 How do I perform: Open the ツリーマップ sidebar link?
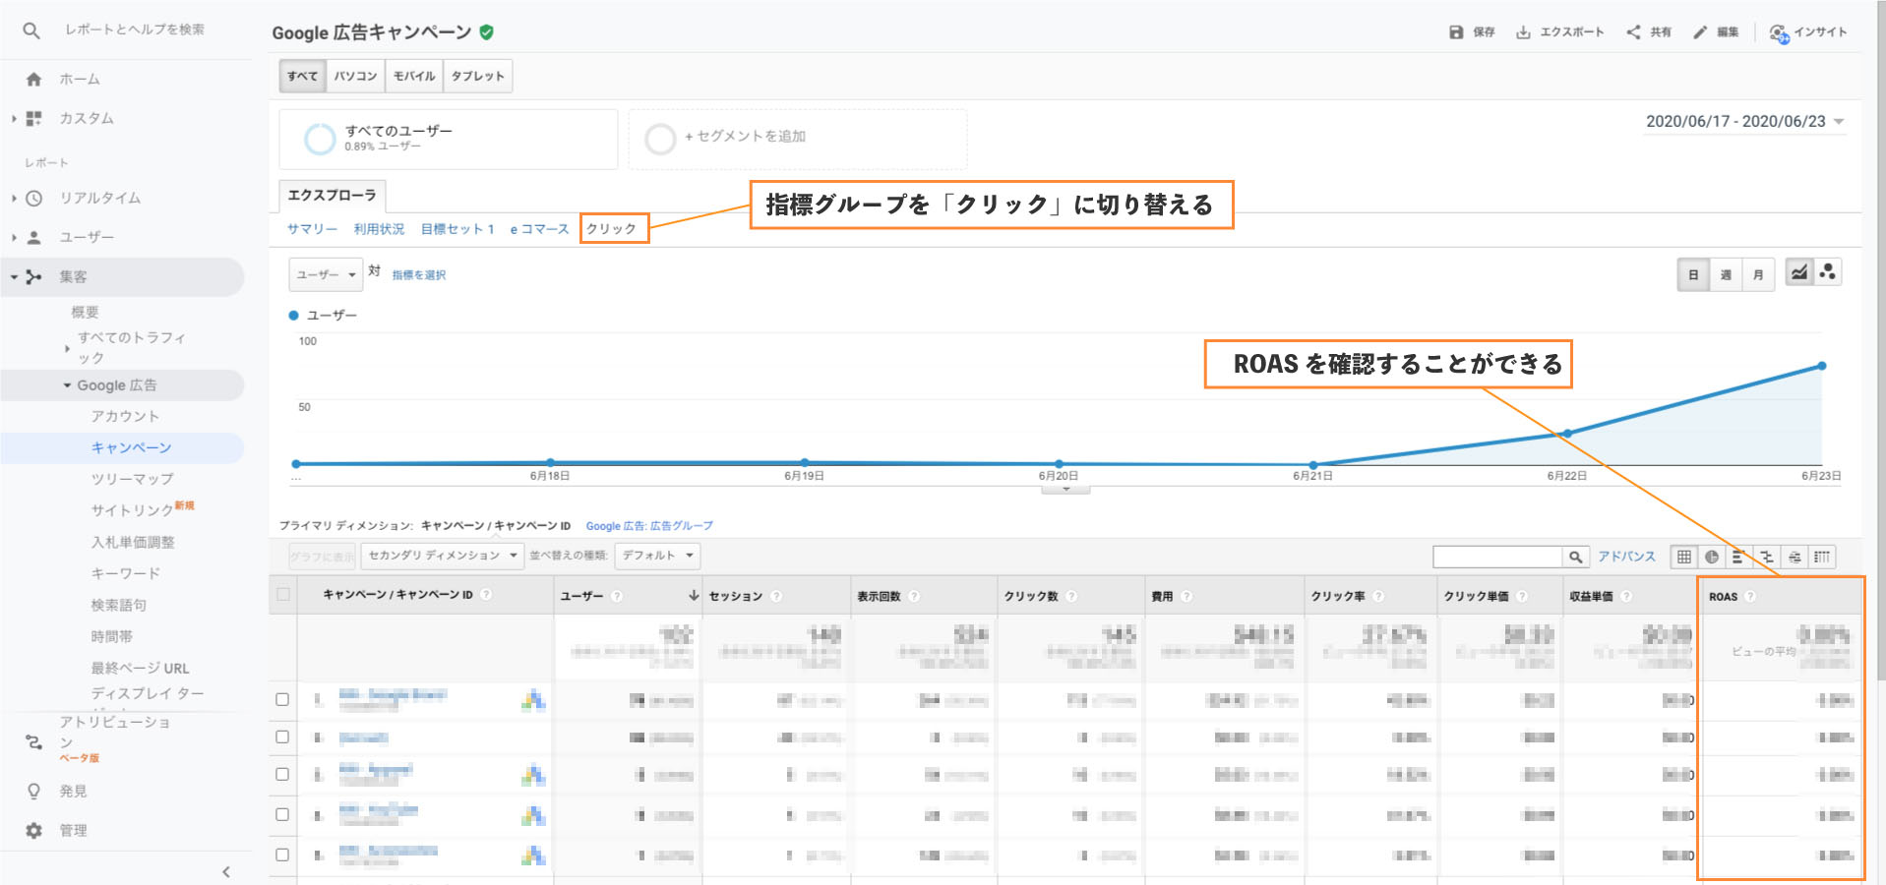[132, 479]
